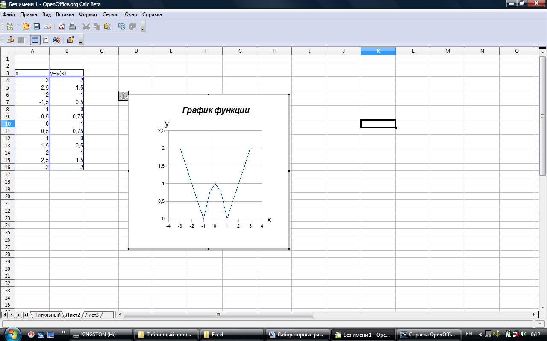Open Лабораторные ра... Word taskbar button
547x341 pixels.
point(297,335)
